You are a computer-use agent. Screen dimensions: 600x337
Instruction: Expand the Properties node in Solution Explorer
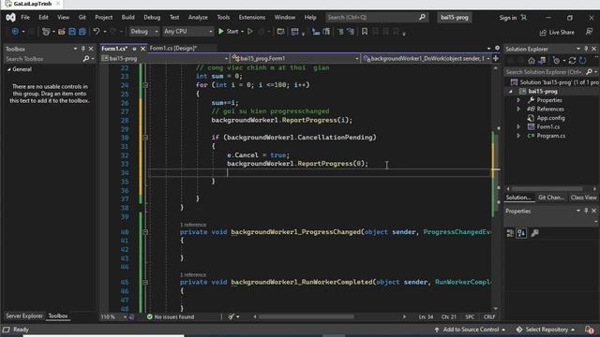click(518, 100)
